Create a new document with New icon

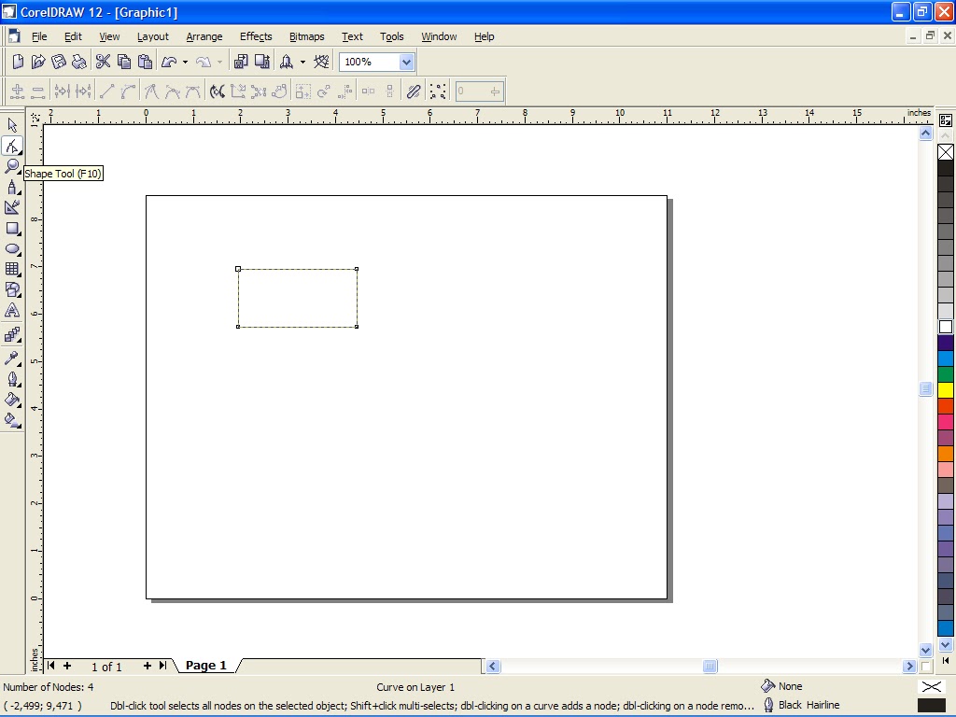click(18, 62)
